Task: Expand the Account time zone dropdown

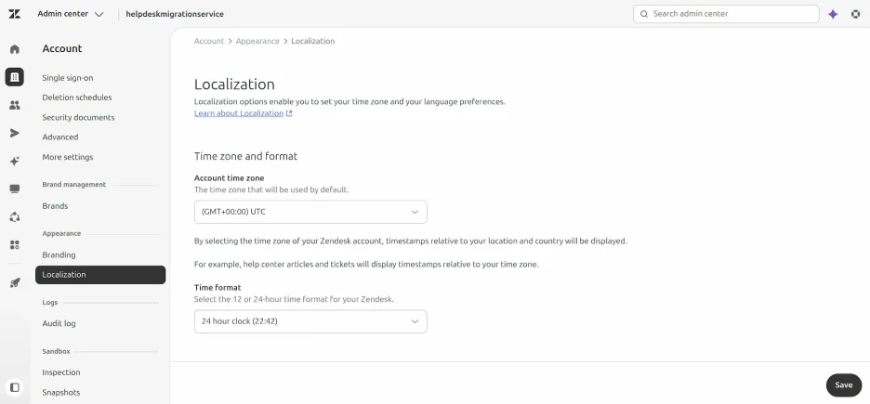Action: (310, 212)
